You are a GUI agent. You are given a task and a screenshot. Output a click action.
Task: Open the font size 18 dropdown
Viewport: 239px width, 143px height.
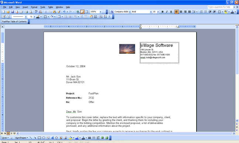158,12
